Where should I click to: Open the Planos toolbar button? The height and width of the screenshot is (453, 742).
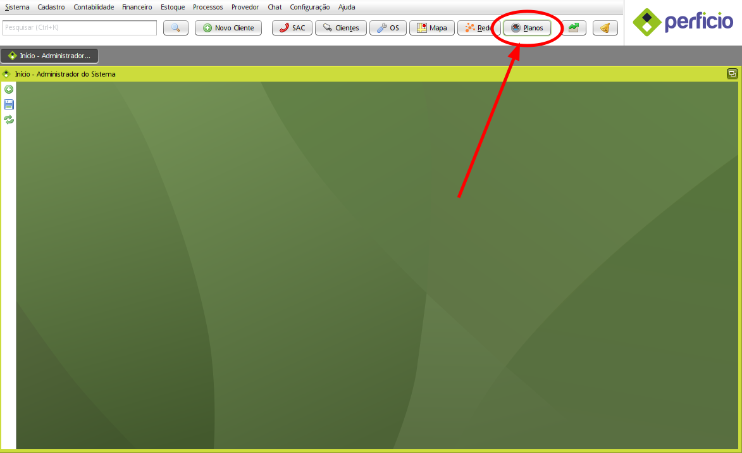point(527,28)
